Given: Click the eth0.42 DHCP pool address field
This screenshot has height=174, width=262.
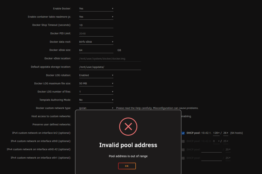Looking at the screenshot, I should pos(211,150).
